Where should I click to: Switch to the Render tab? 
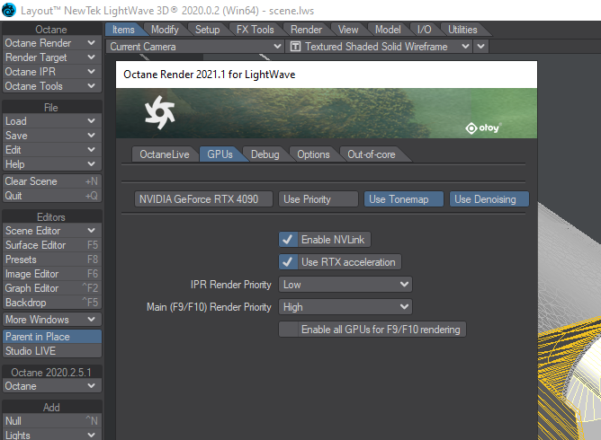[x=306, y=30]
